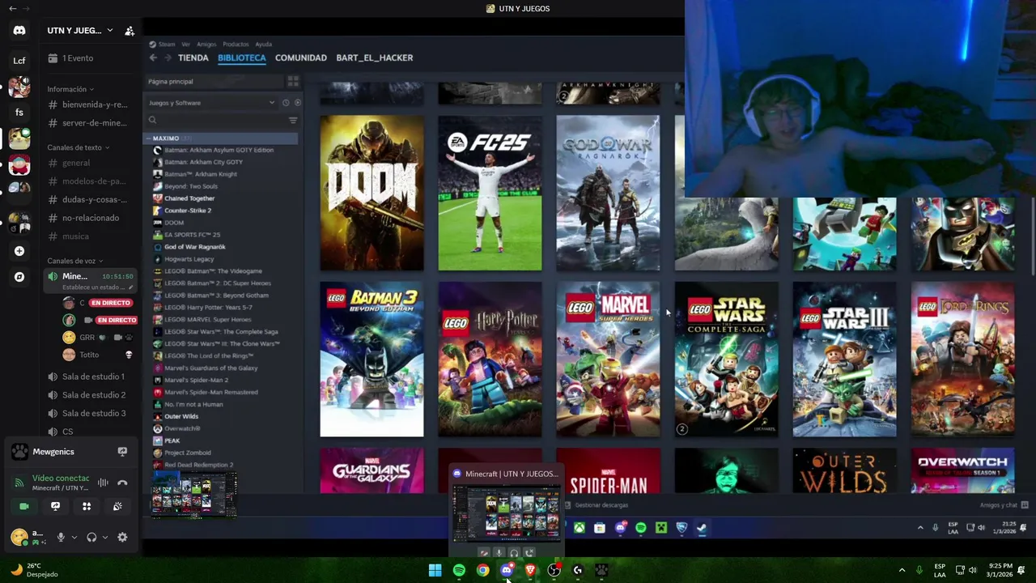1036x583 pixels.
Task: Open Steam Amigos menu
Action: pos(206,45)
